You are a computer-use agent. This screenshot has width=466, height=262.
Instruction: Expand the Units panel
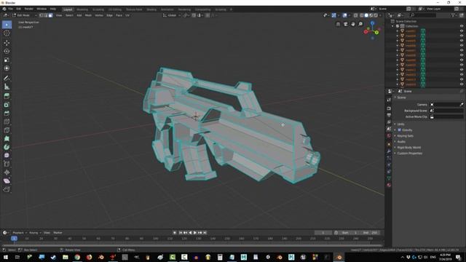click(x=401, y=124)
